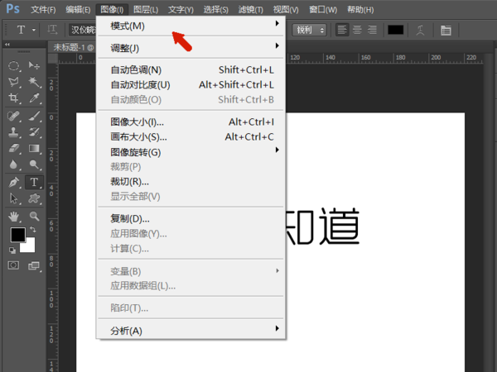Open the 视图(V) menu
Image resolution: width=497 pixels, height=372 pixels.
coord(286,9)
